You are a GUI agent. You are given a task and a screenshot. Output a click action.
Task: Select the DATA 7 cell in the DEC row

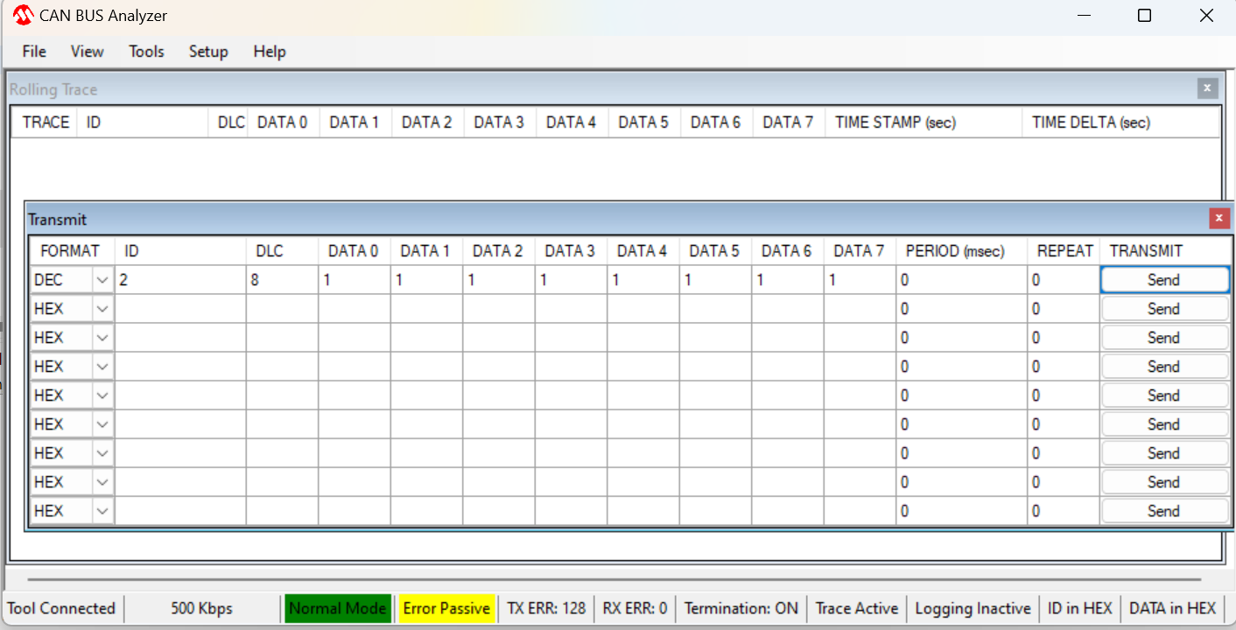[x=860, y=280]
